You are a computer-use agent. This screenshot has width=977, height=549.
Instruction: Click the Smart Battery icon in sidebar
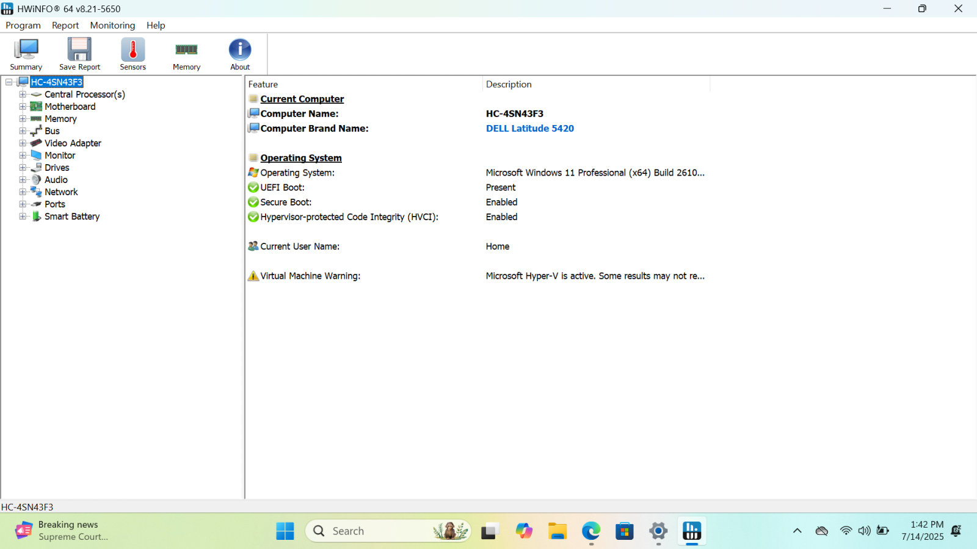coord(37,216)
